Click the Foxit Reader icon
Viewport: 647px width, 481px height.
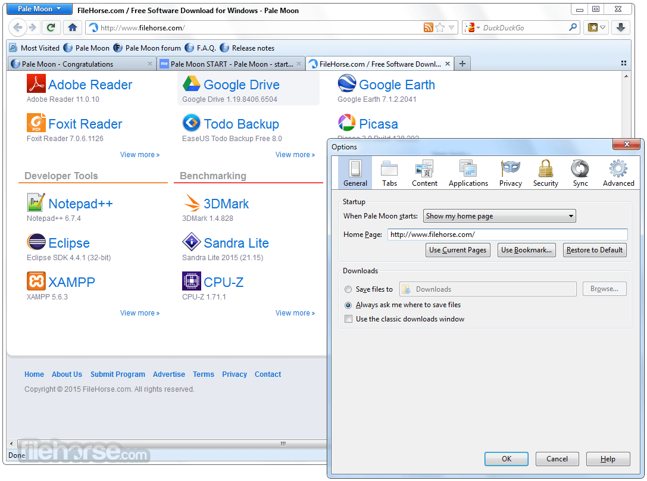[36, 123]
